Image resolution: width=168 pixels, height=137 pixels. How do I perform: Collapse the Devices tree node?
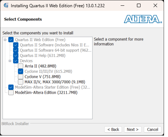10,61
